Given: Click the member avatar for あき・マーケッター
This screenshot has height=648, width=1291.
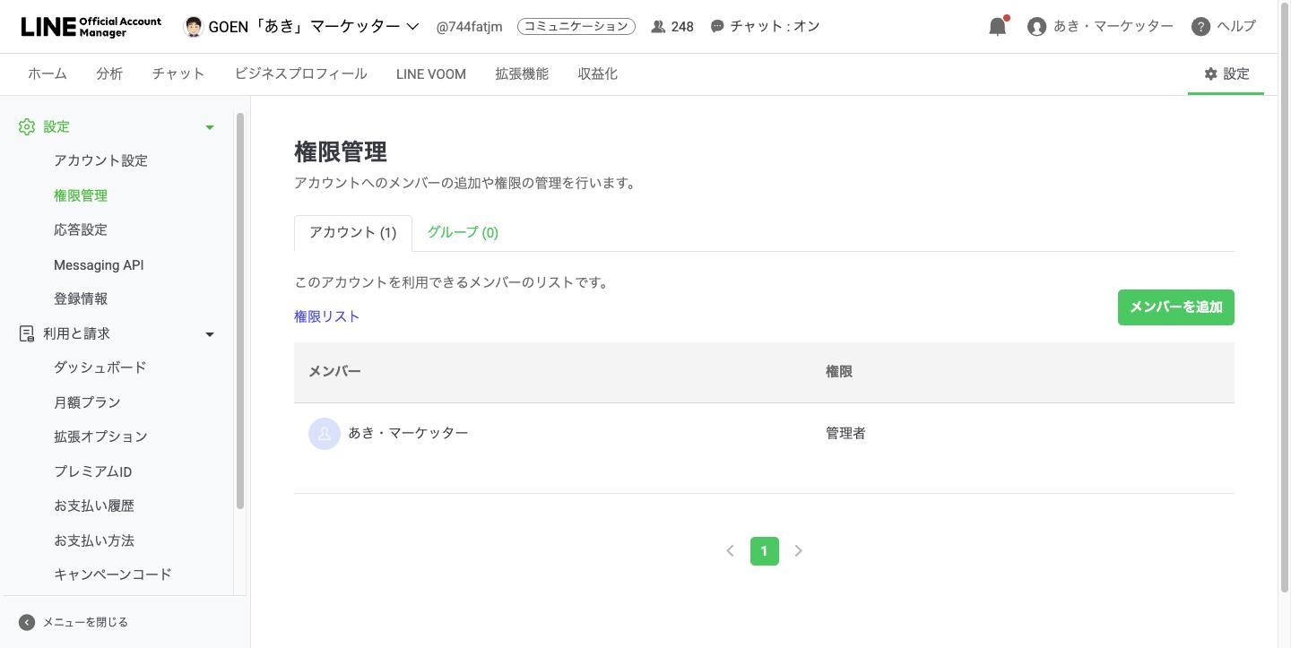Looking at the screenshot, I should [325, 434].
